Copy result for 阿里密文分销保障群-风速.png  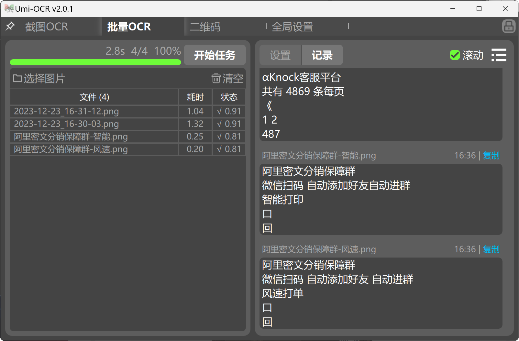coord(491,249)
